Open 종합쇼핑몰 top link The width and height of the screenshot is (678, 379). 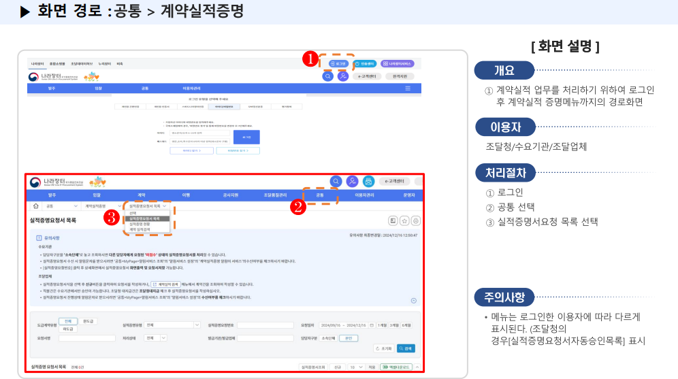pyautogui.click(x=57, y=64)
